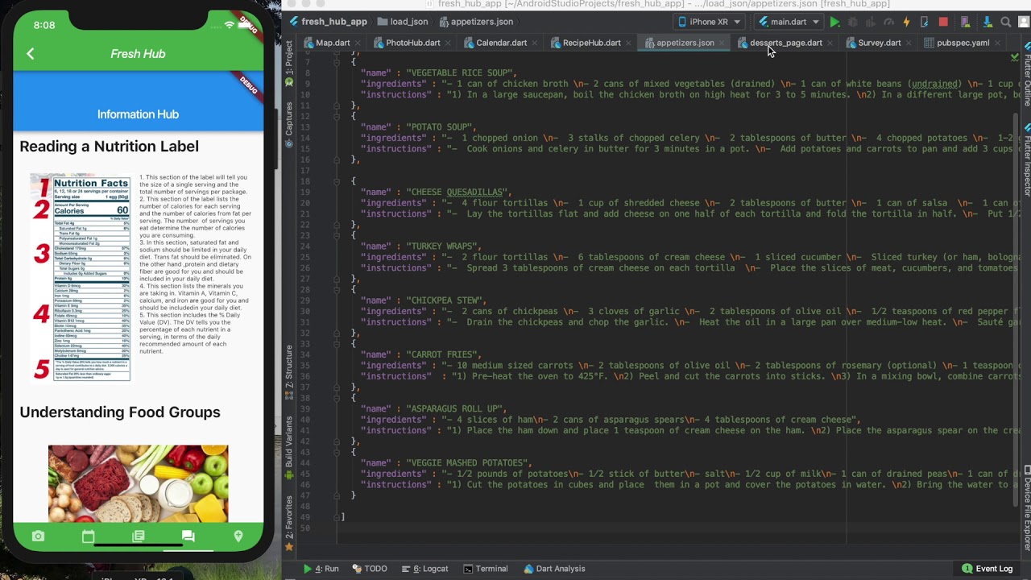The image size is (1031, 580).
Task: Click the Flutter hot reload lightning icon
Action: point(906,23)
